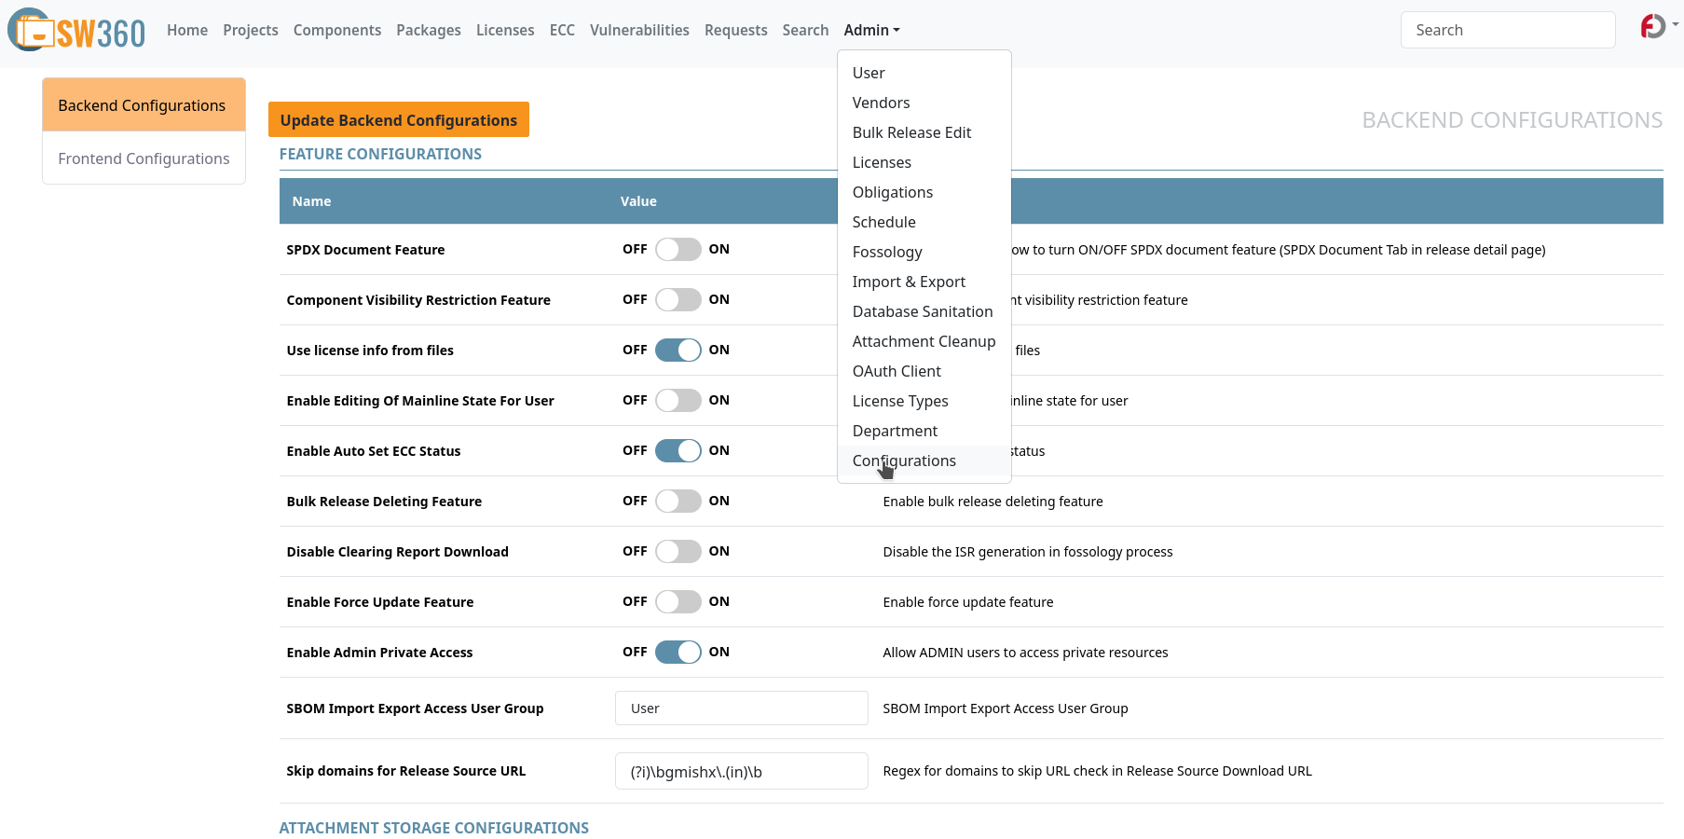The width and height of the screenshot is (1684, 839).
Task: Select OAuth Client menu entry
Action: [x=897, y=371]
